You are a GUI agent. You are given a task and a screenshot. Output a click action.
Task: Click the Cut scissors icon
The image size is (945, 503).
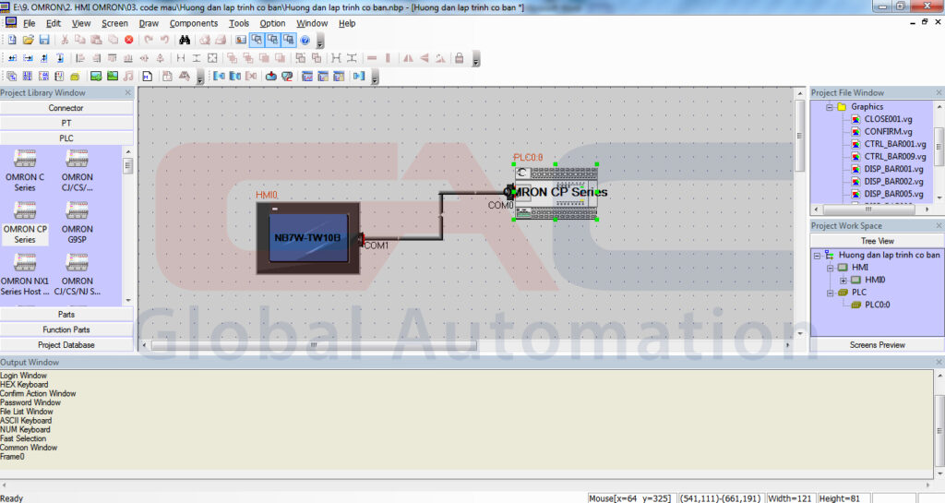click(65, 40)
